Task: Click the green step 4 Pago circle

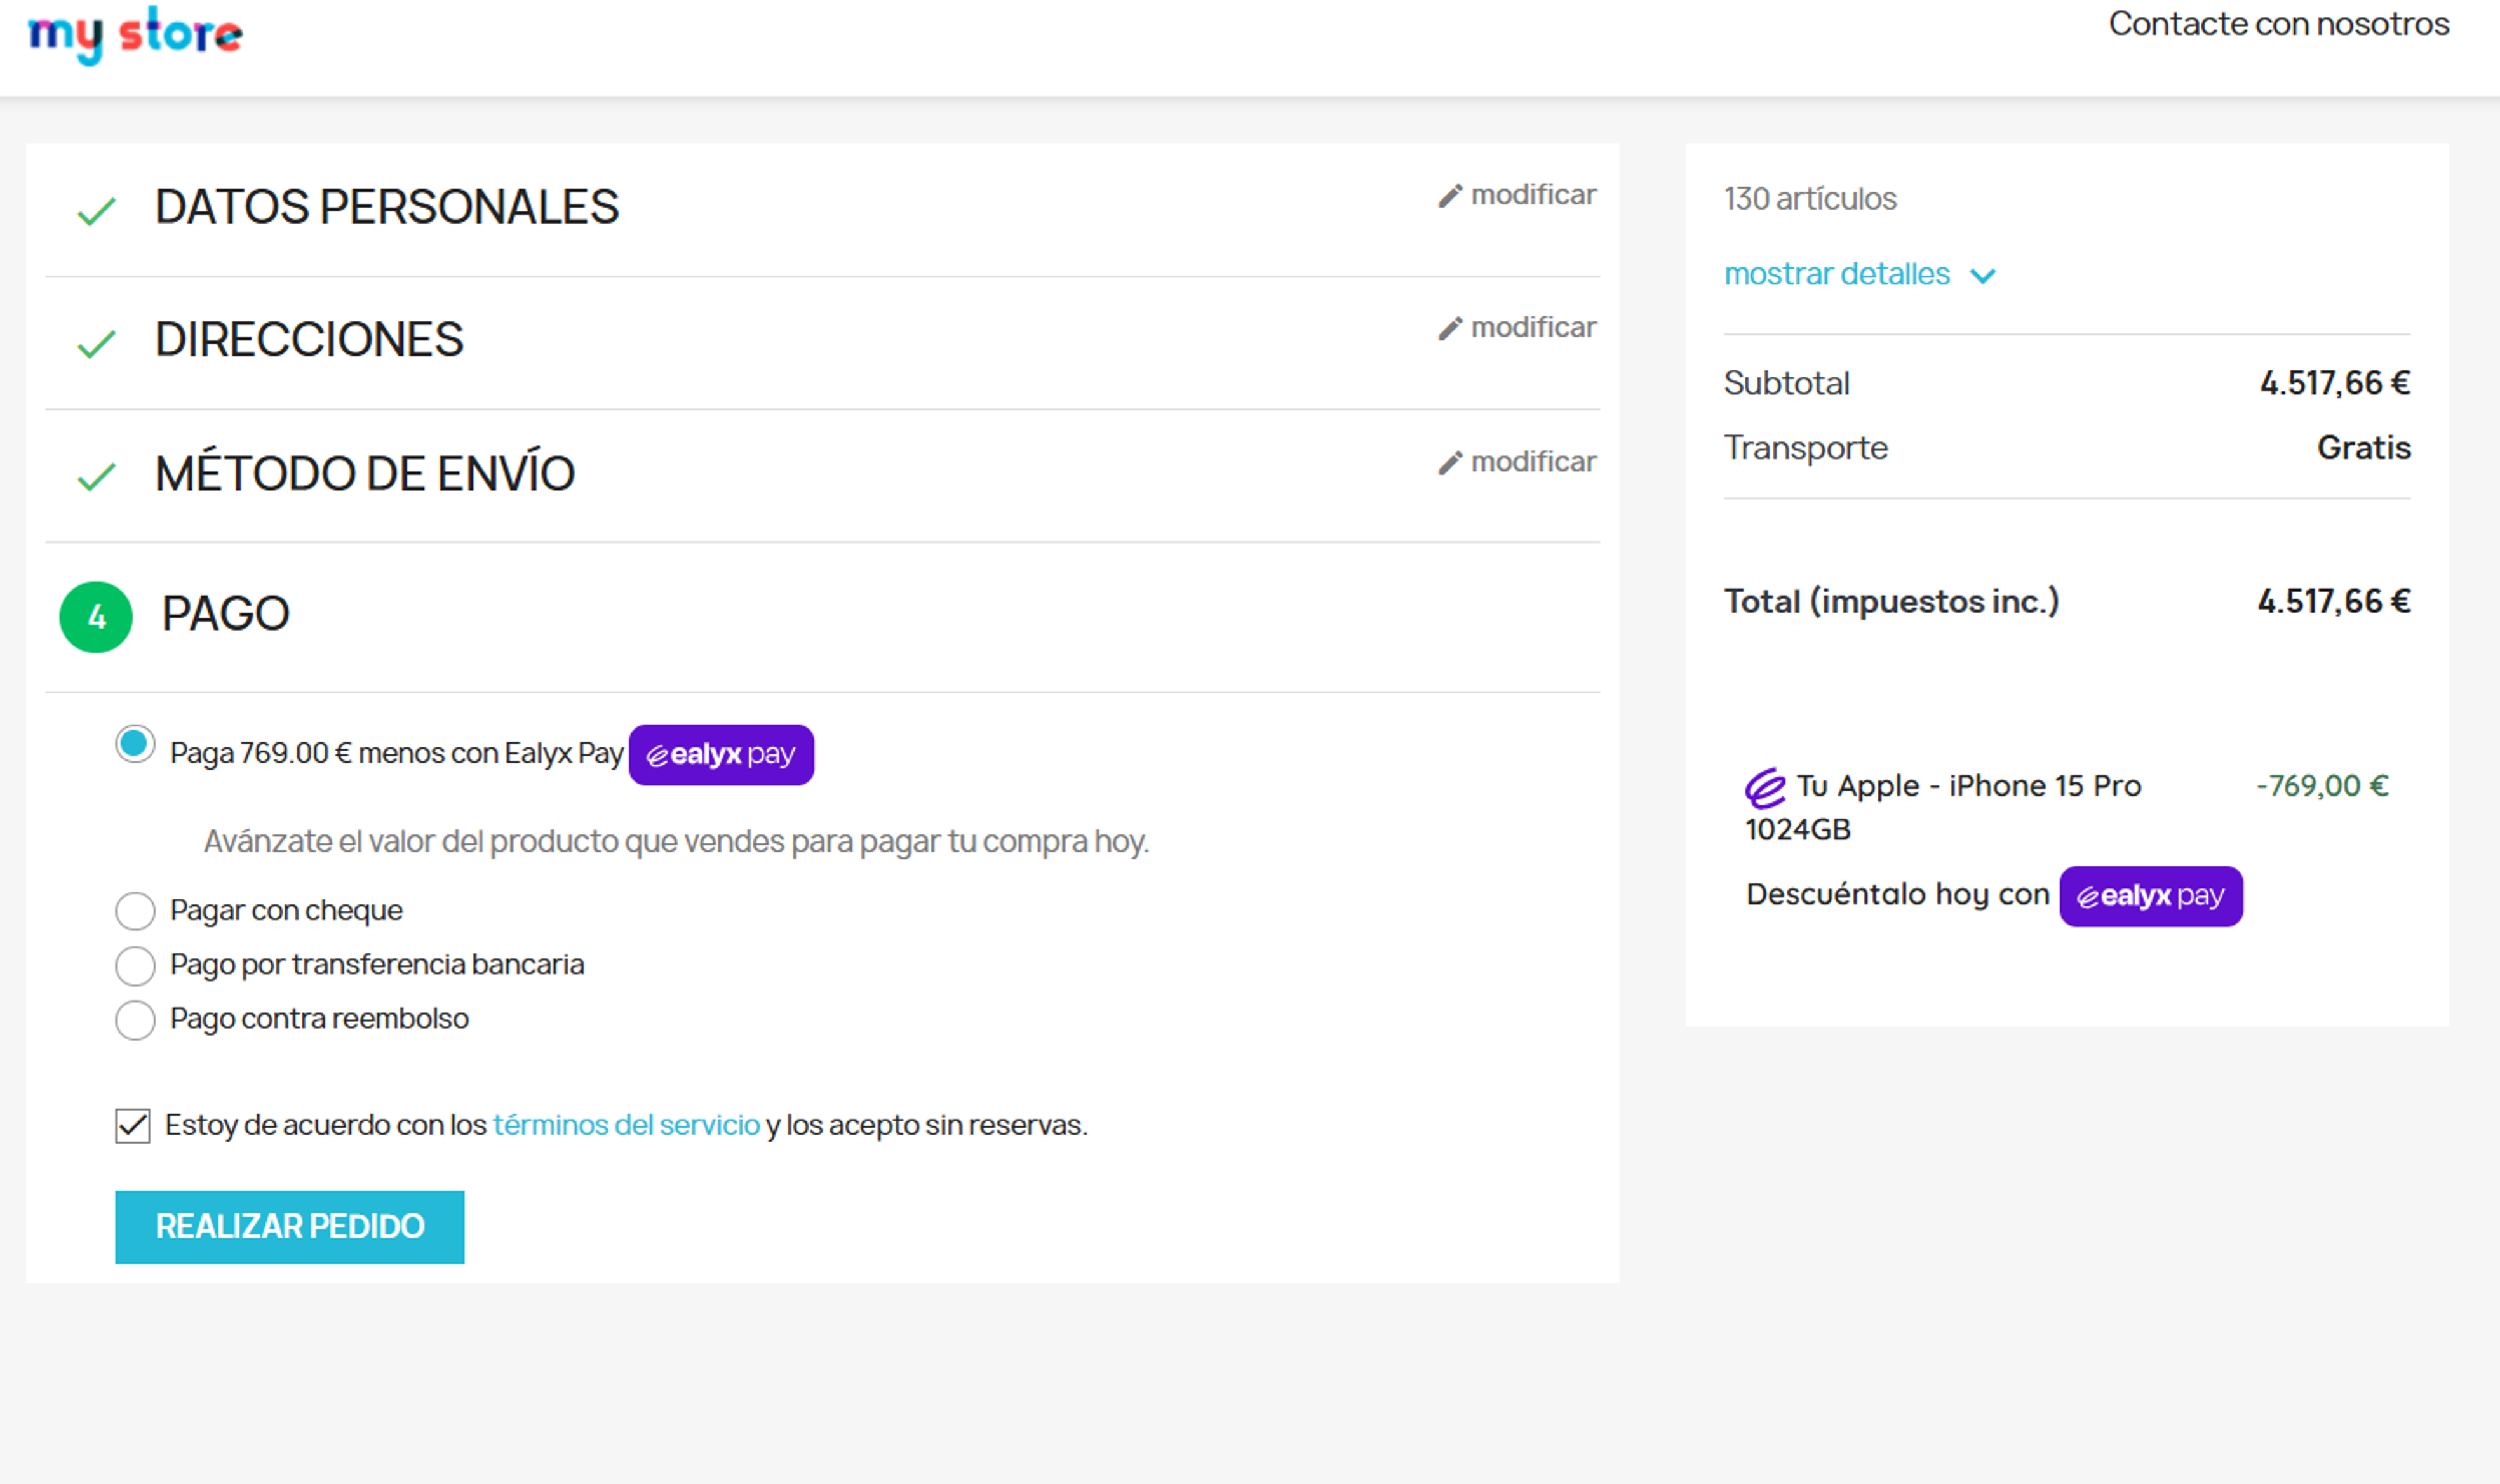Action: click(x=96, y=617)
